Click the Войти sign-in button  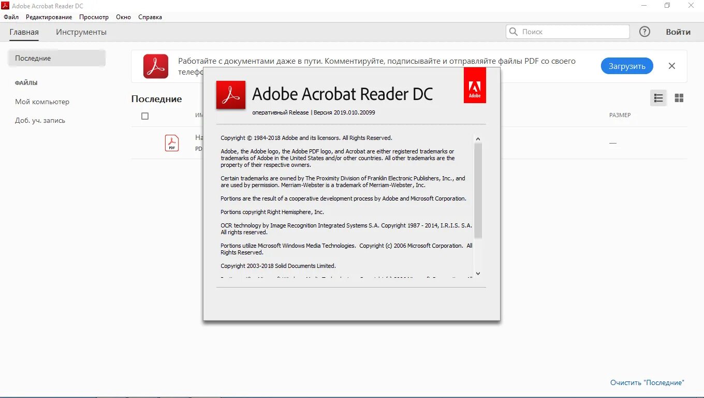[x=678, y=32]
